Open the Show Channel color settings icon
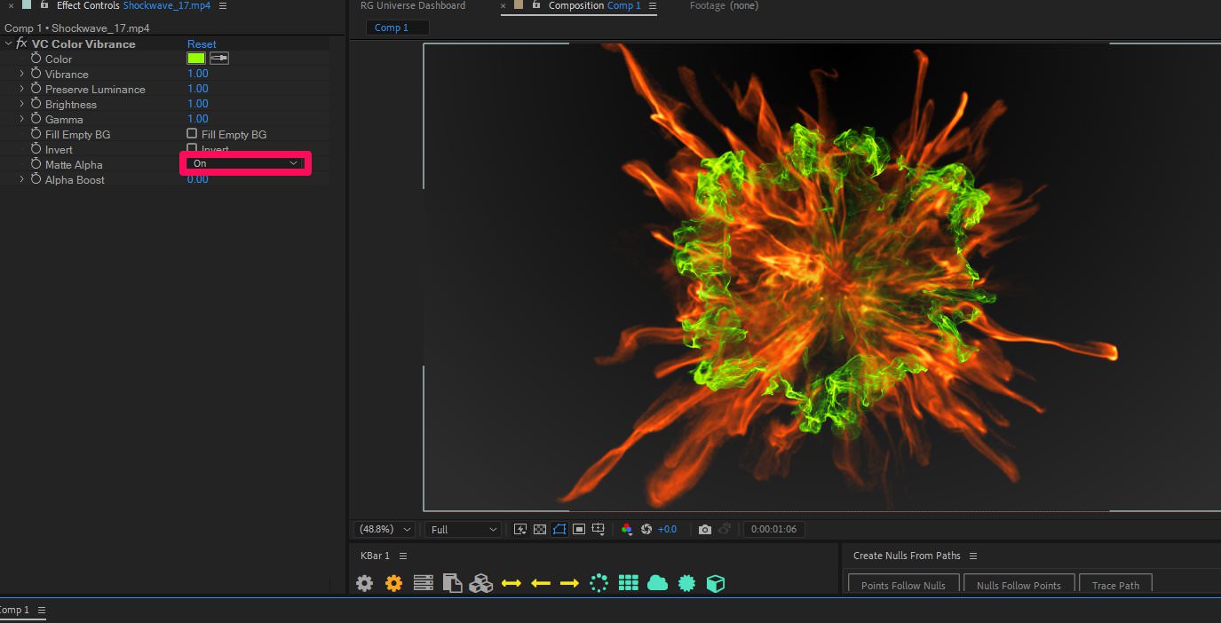 click(627, 528)
